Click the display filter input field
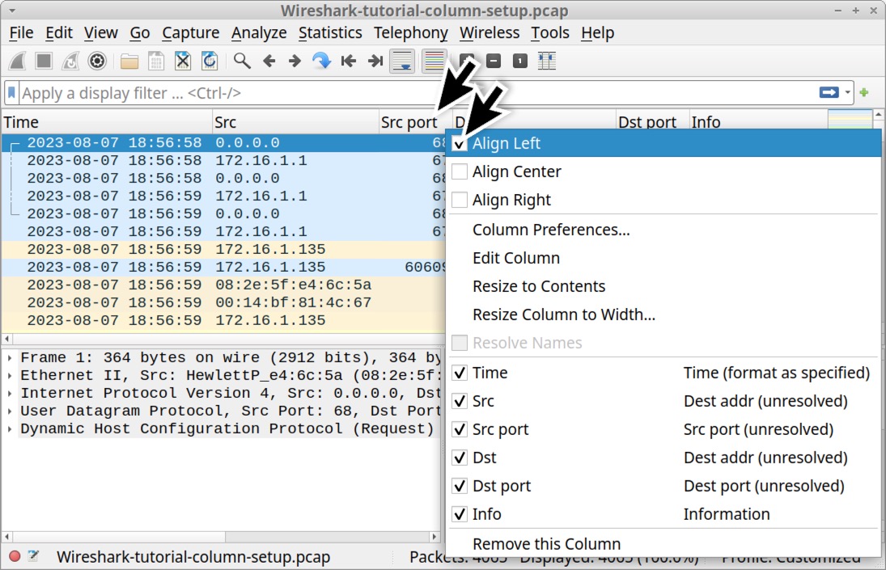886x570 pixels. pyautogui.click(x=418, y=92)
